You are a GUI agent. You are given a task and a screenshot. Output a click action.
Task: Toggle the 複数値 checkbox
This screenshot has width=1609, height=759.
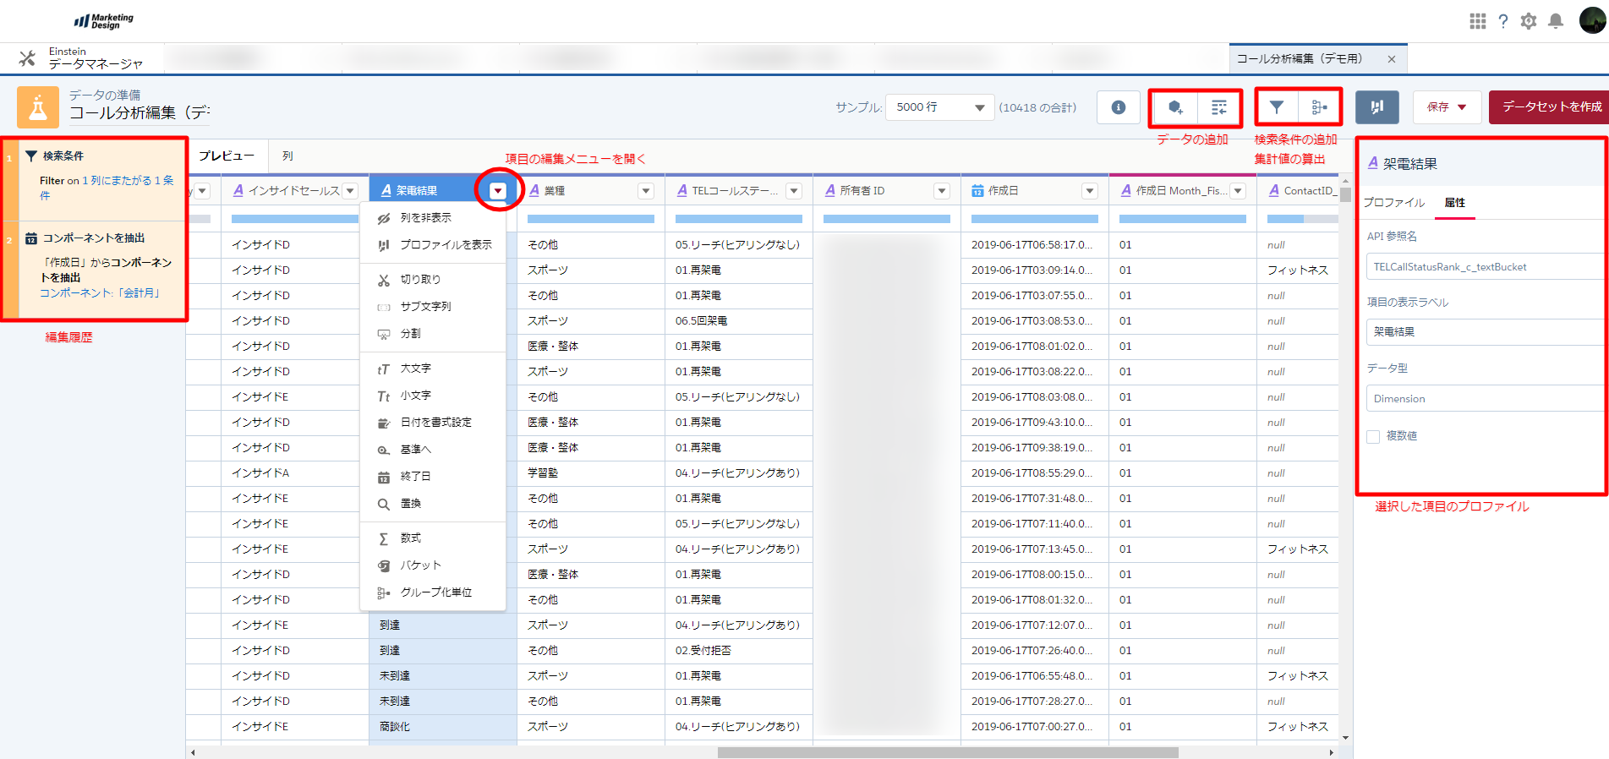pos(1373,436)
